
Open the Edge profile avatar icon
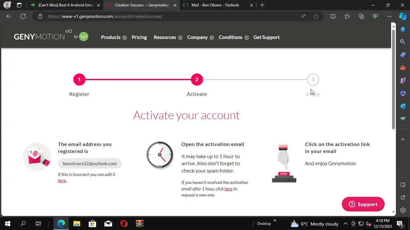pos(7,5)
